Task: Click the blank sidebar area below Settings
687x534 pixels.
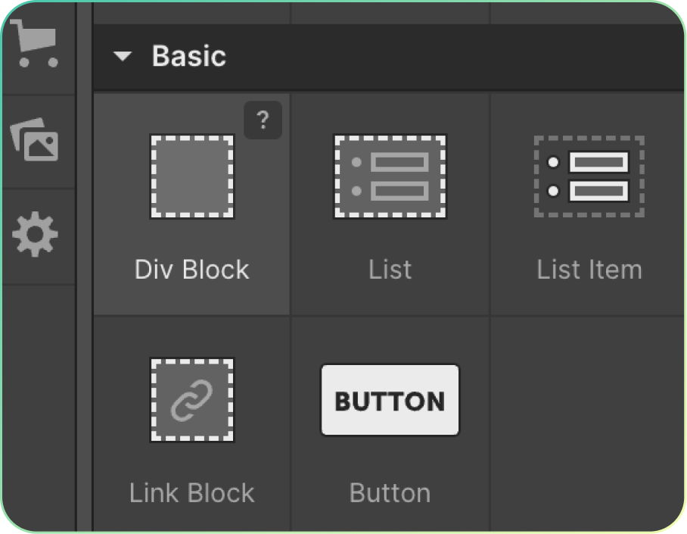Action: 38,401
